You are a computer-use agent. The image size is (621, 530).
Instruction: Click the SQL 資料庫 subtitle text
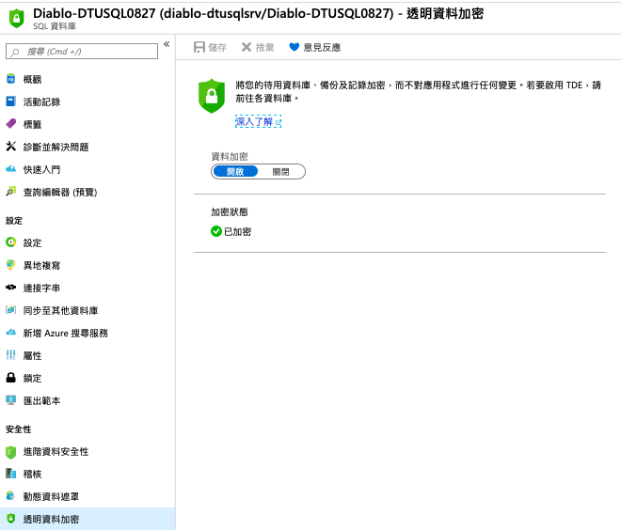pos(55,26)
